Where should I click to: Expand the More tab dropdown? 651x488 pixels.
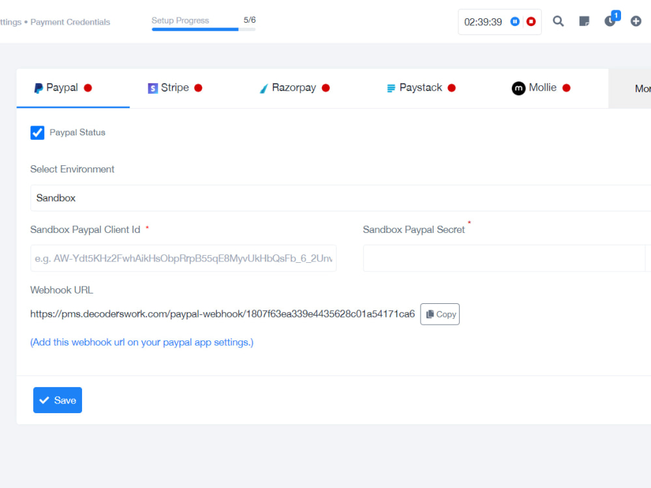(630, 88)
